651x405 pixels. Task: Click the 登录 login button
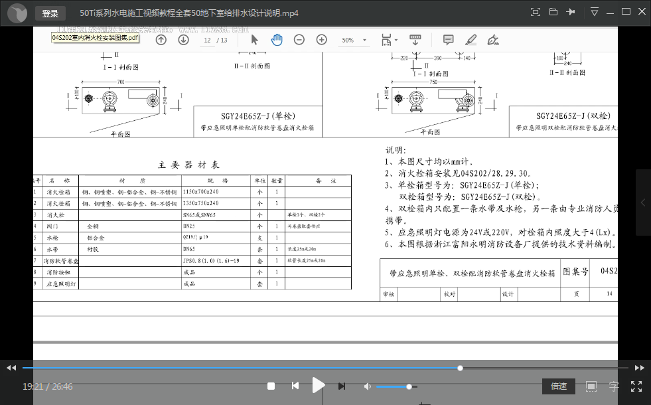(x=50, y=13)
